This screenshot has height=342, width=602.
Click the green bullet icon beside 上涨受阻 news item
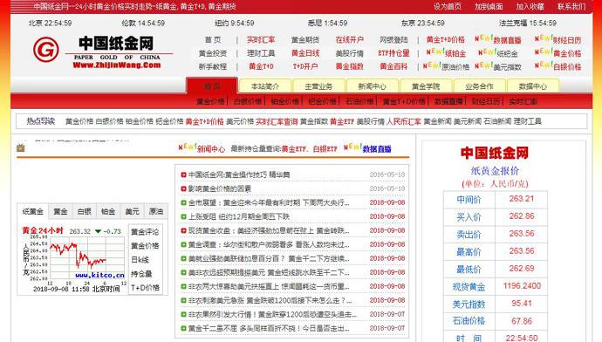tap(183, 217)
